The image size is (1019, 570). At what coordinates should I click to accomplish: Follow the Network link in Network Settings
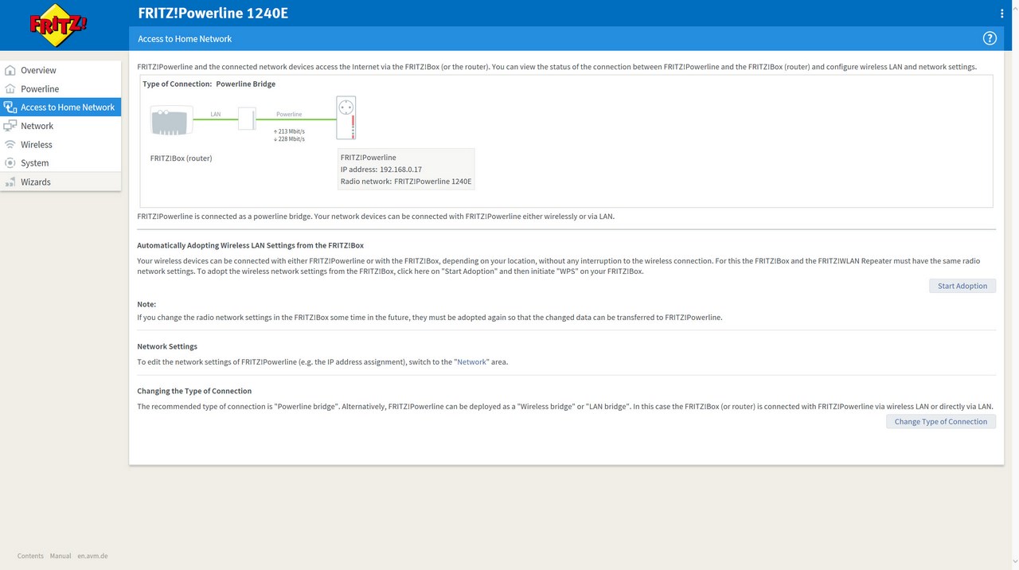pos(471,362)
